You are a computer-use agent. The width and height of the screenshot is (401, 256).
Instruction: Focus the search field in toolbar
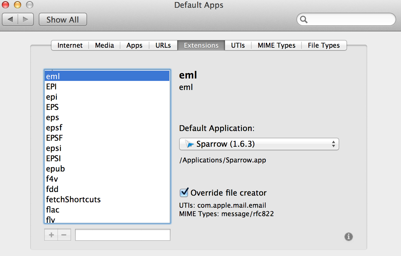point(346,20)
